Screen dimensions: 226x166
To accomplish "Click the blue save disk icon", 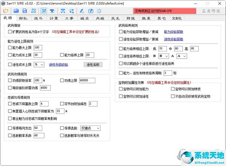I will pyautogui.click(x=24, y=11).
